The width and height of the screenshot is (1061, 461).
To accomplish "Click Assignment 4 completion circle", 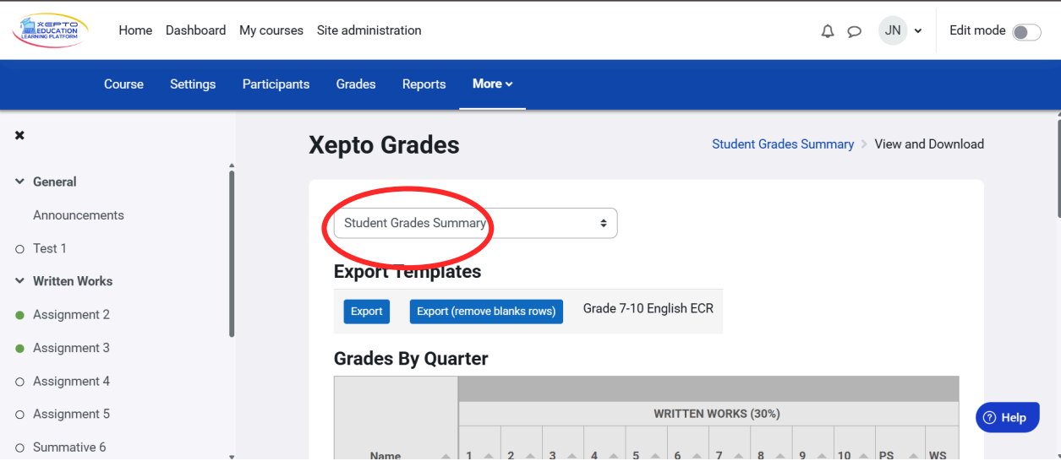I will [19, 382].
